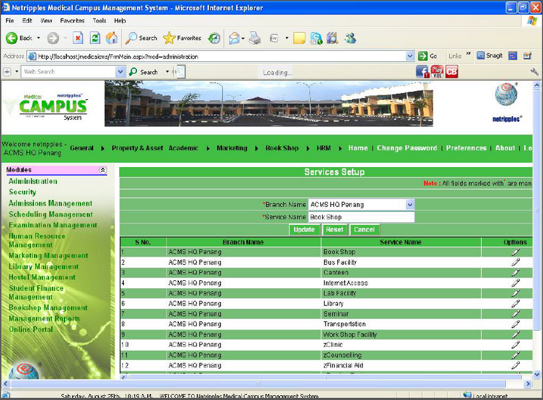
Task: Click the Cancel button
Action: (364, 230)
